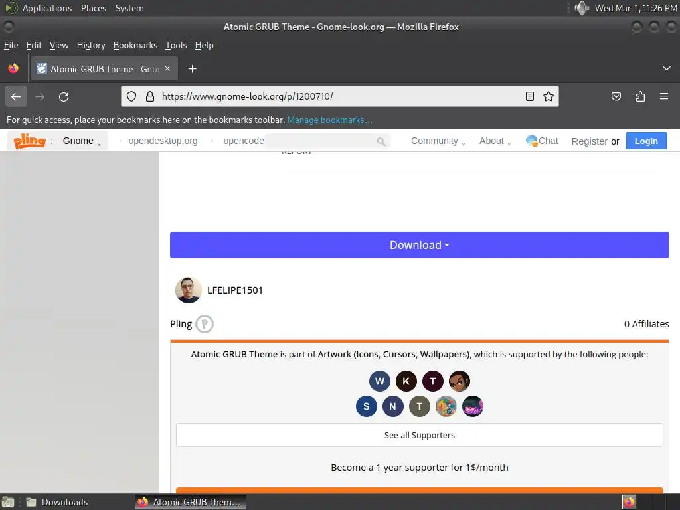The image size is (680, 510).
Task: Click the search magnifier icon in site header
Action: [x=381, y=141]
